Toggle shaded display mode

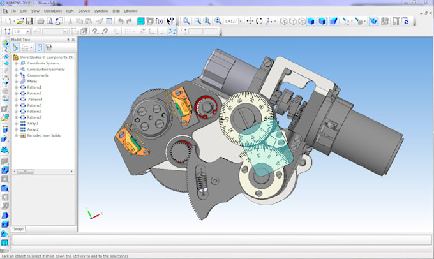click(311, 21)
